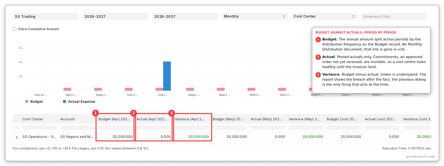This screenshot has width=444, height=166.
Task: Click the Cost Center column header
Action: 39,119
